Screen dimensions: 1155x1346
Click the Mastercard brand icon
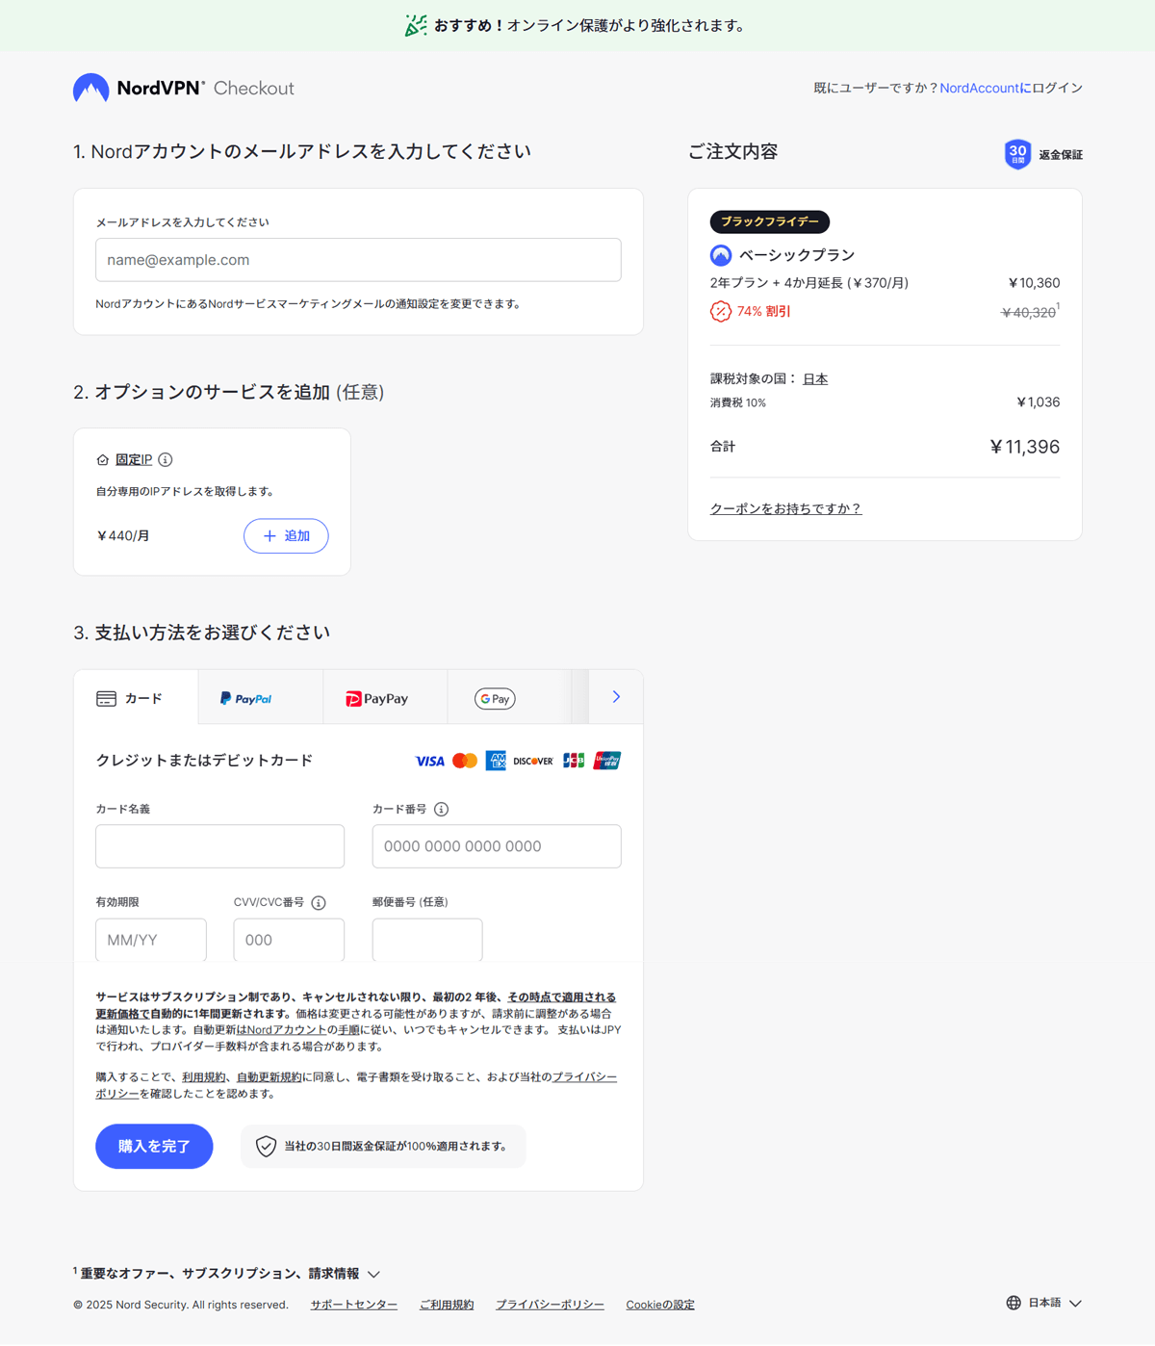point(465,761)
